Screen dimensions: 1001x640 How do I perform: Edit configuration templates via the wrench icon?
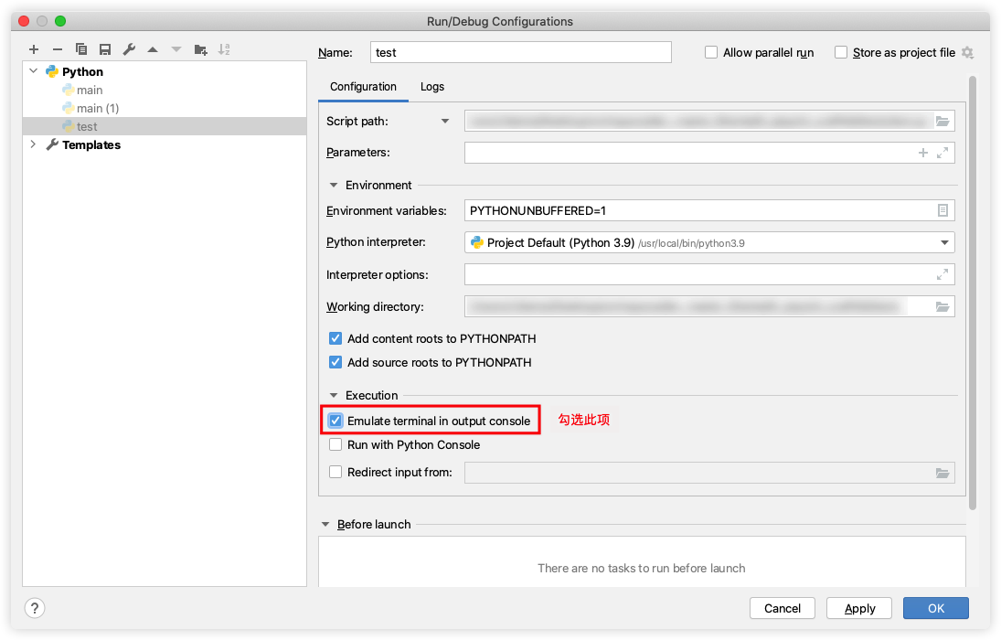click(x=129, y=48)
